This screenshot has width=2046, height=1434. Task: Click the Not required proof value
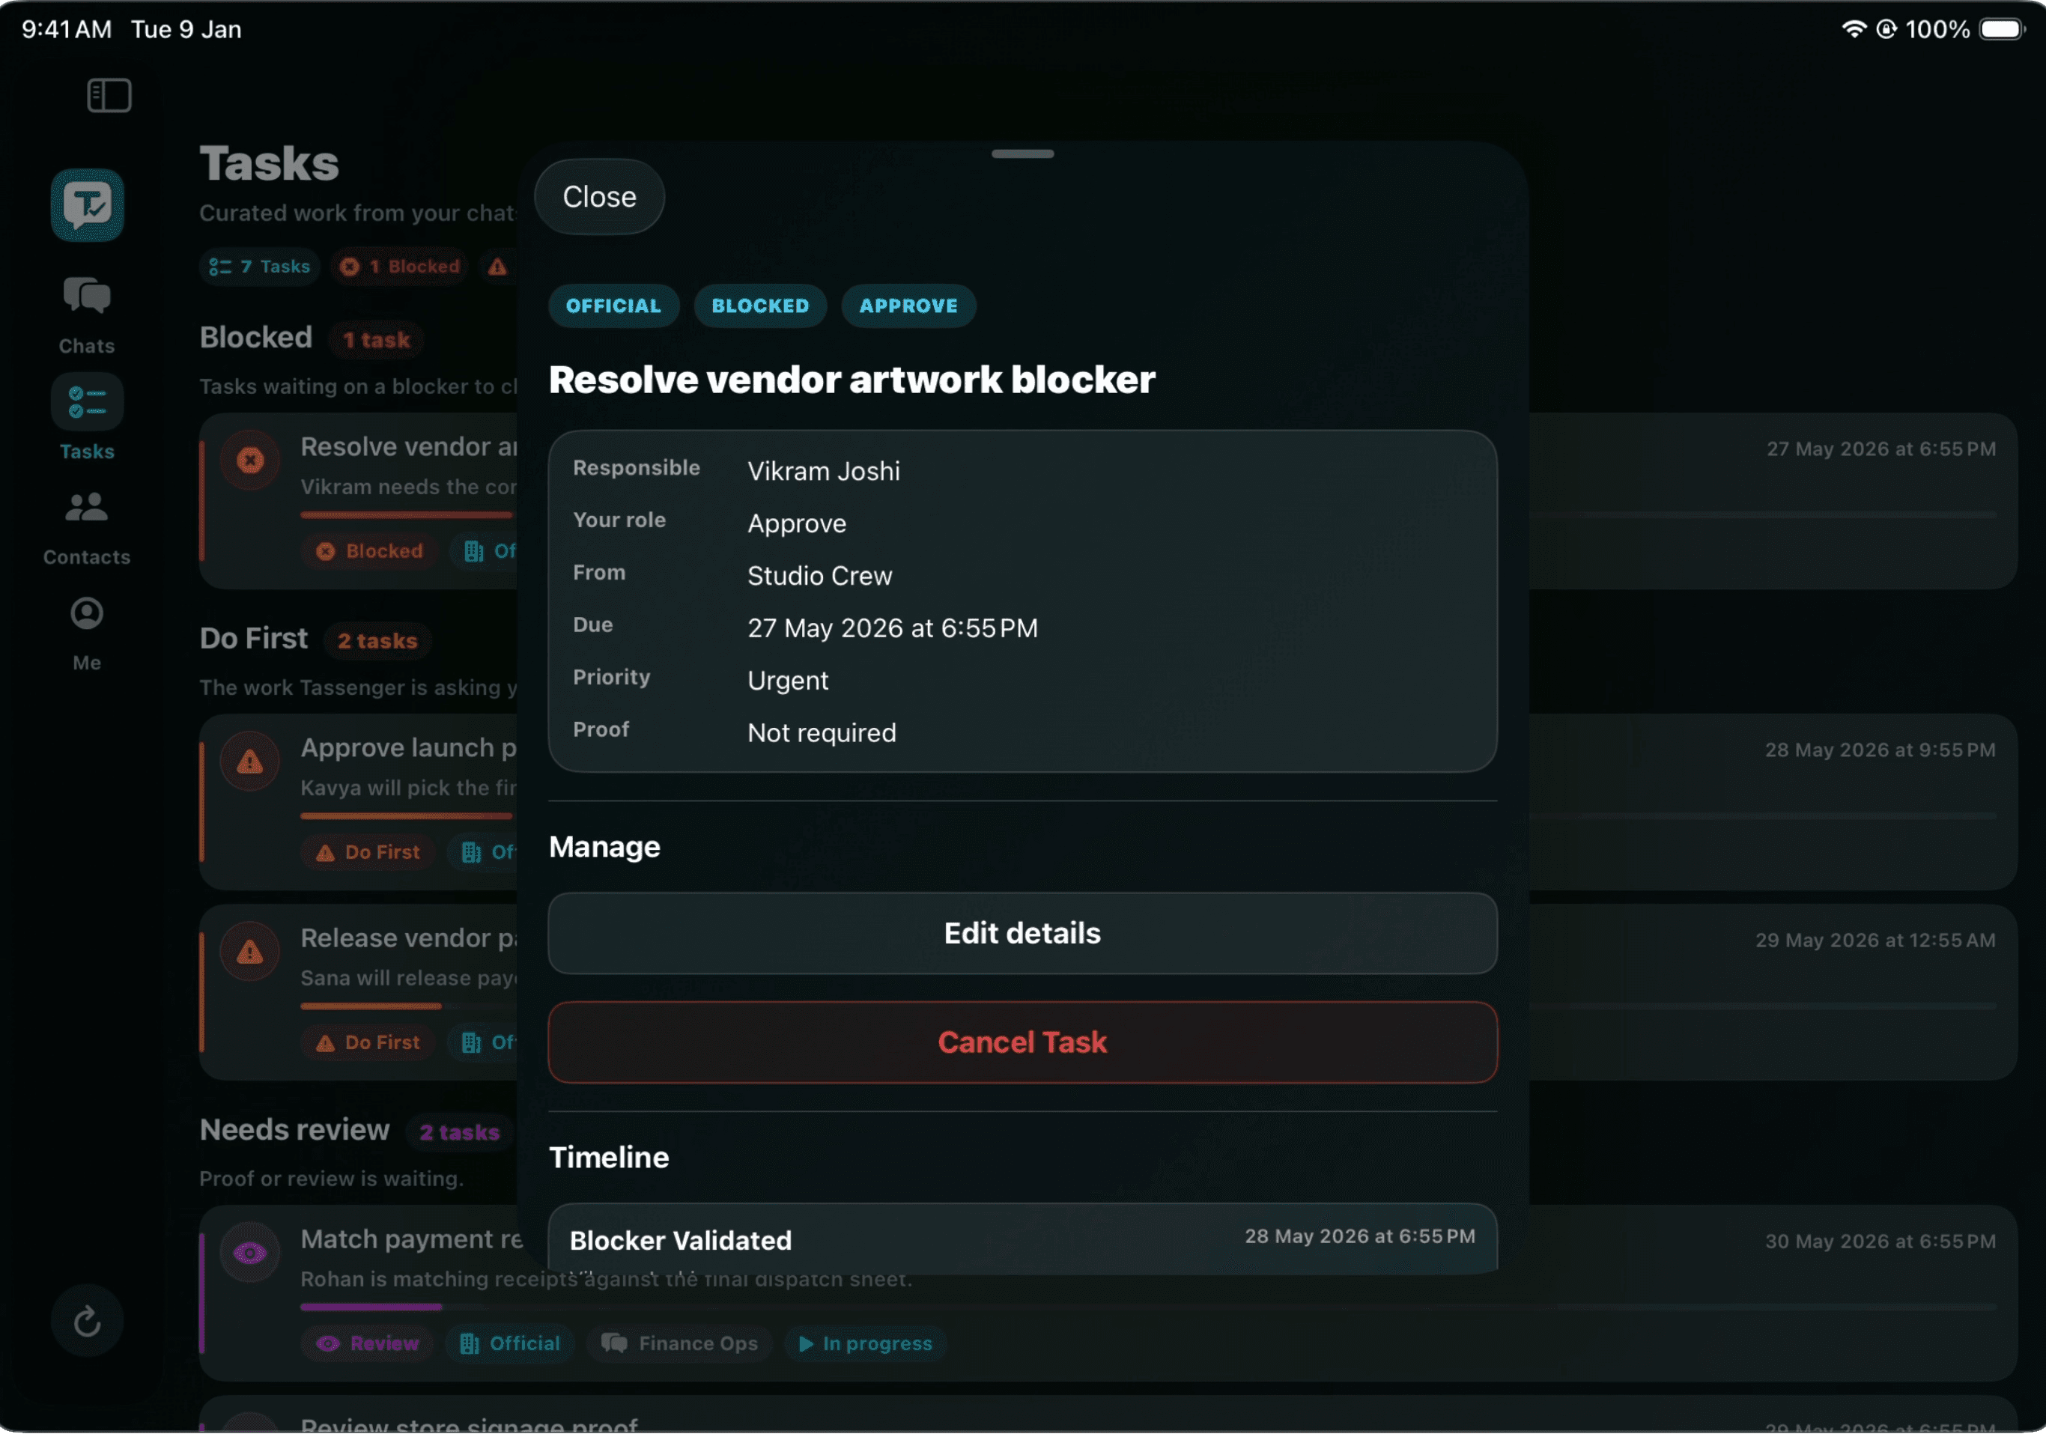pyautogui.click(x=822, y=732)
